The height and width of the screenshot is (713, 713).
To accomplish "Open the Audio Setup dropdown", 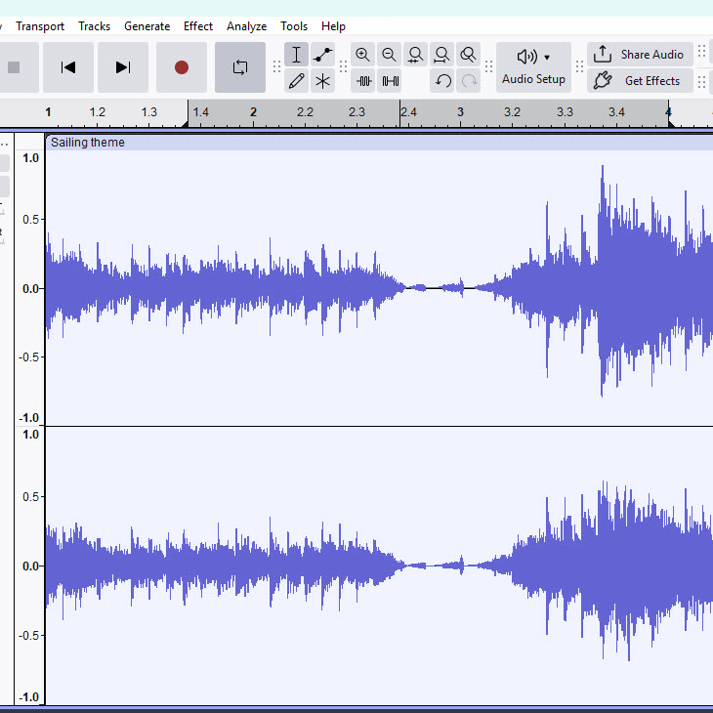I will pyautogui.click(x=533, y=67).
